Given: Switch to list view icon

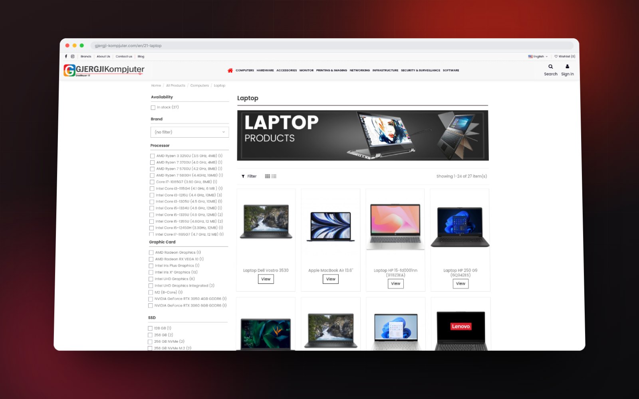Looking at the screenshot, I should (274, 176).
